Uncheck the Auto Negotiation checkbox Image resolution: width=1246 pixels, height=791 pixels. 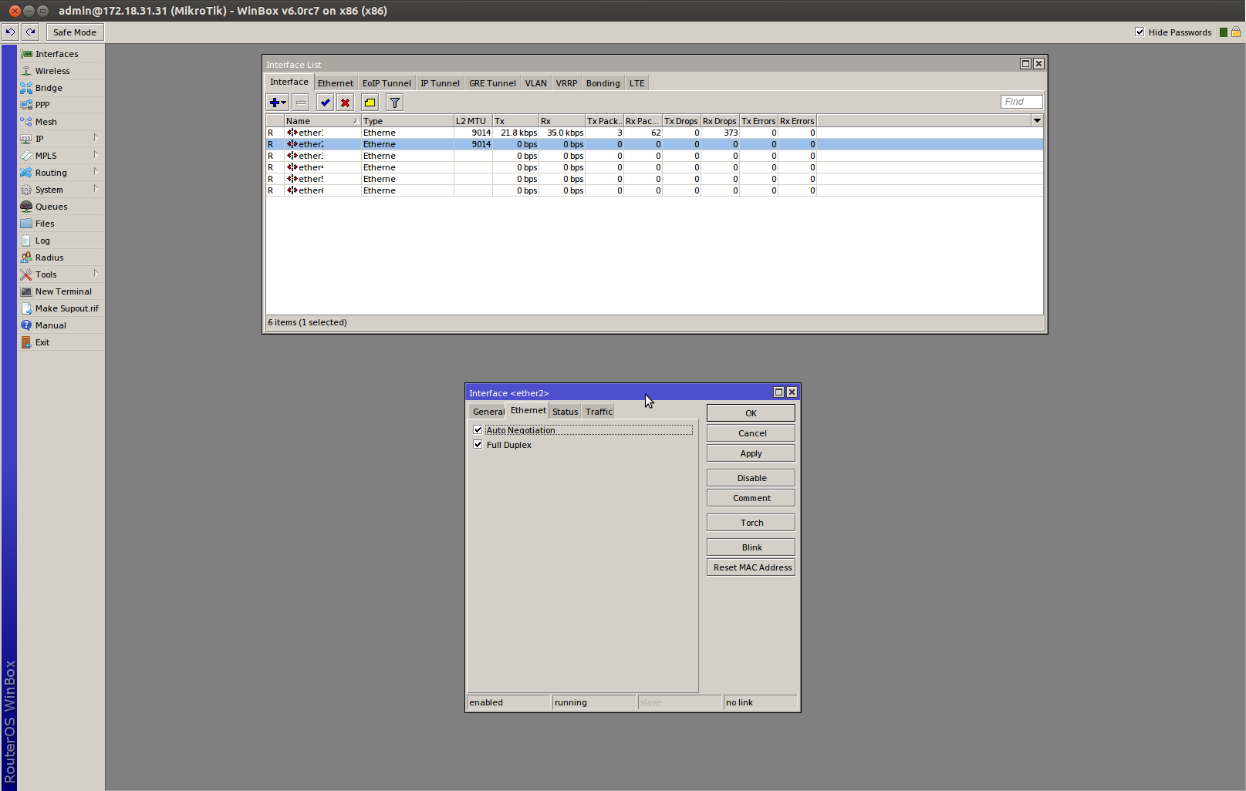(478, 429)
